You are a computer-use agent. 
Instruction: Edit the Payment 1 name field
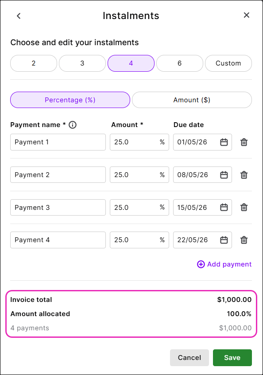coord(58,142)
